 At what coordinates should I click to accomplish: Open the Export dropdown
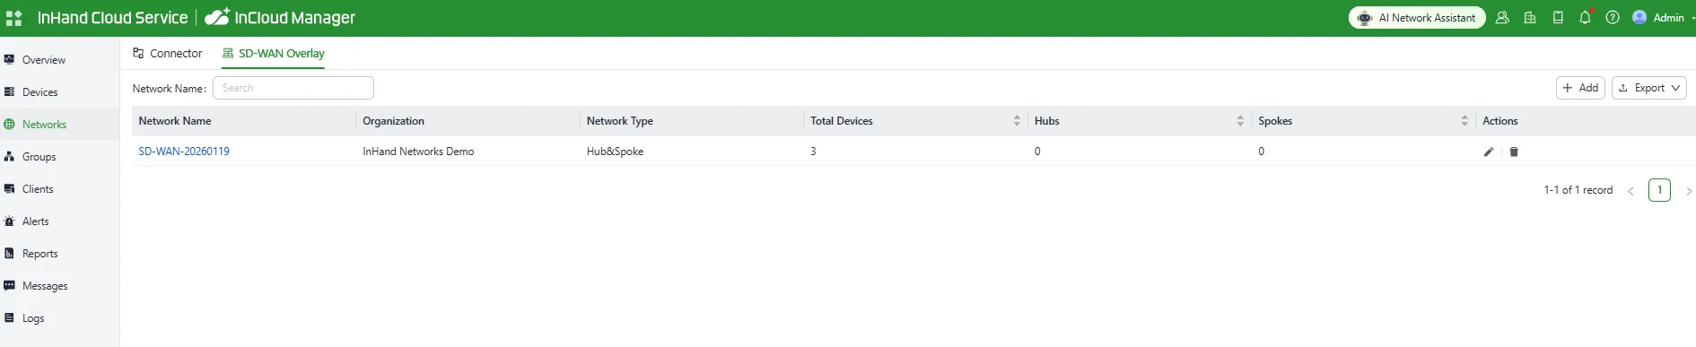[1649, 88]
